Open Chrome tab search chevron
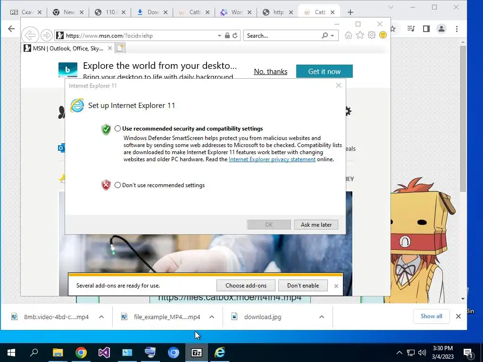The image size is (483, 362). point(391,7)
